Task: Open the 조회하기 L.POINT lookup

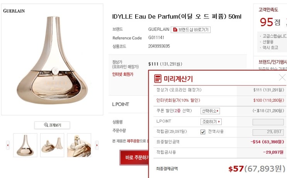Action: tap(211, 122)
